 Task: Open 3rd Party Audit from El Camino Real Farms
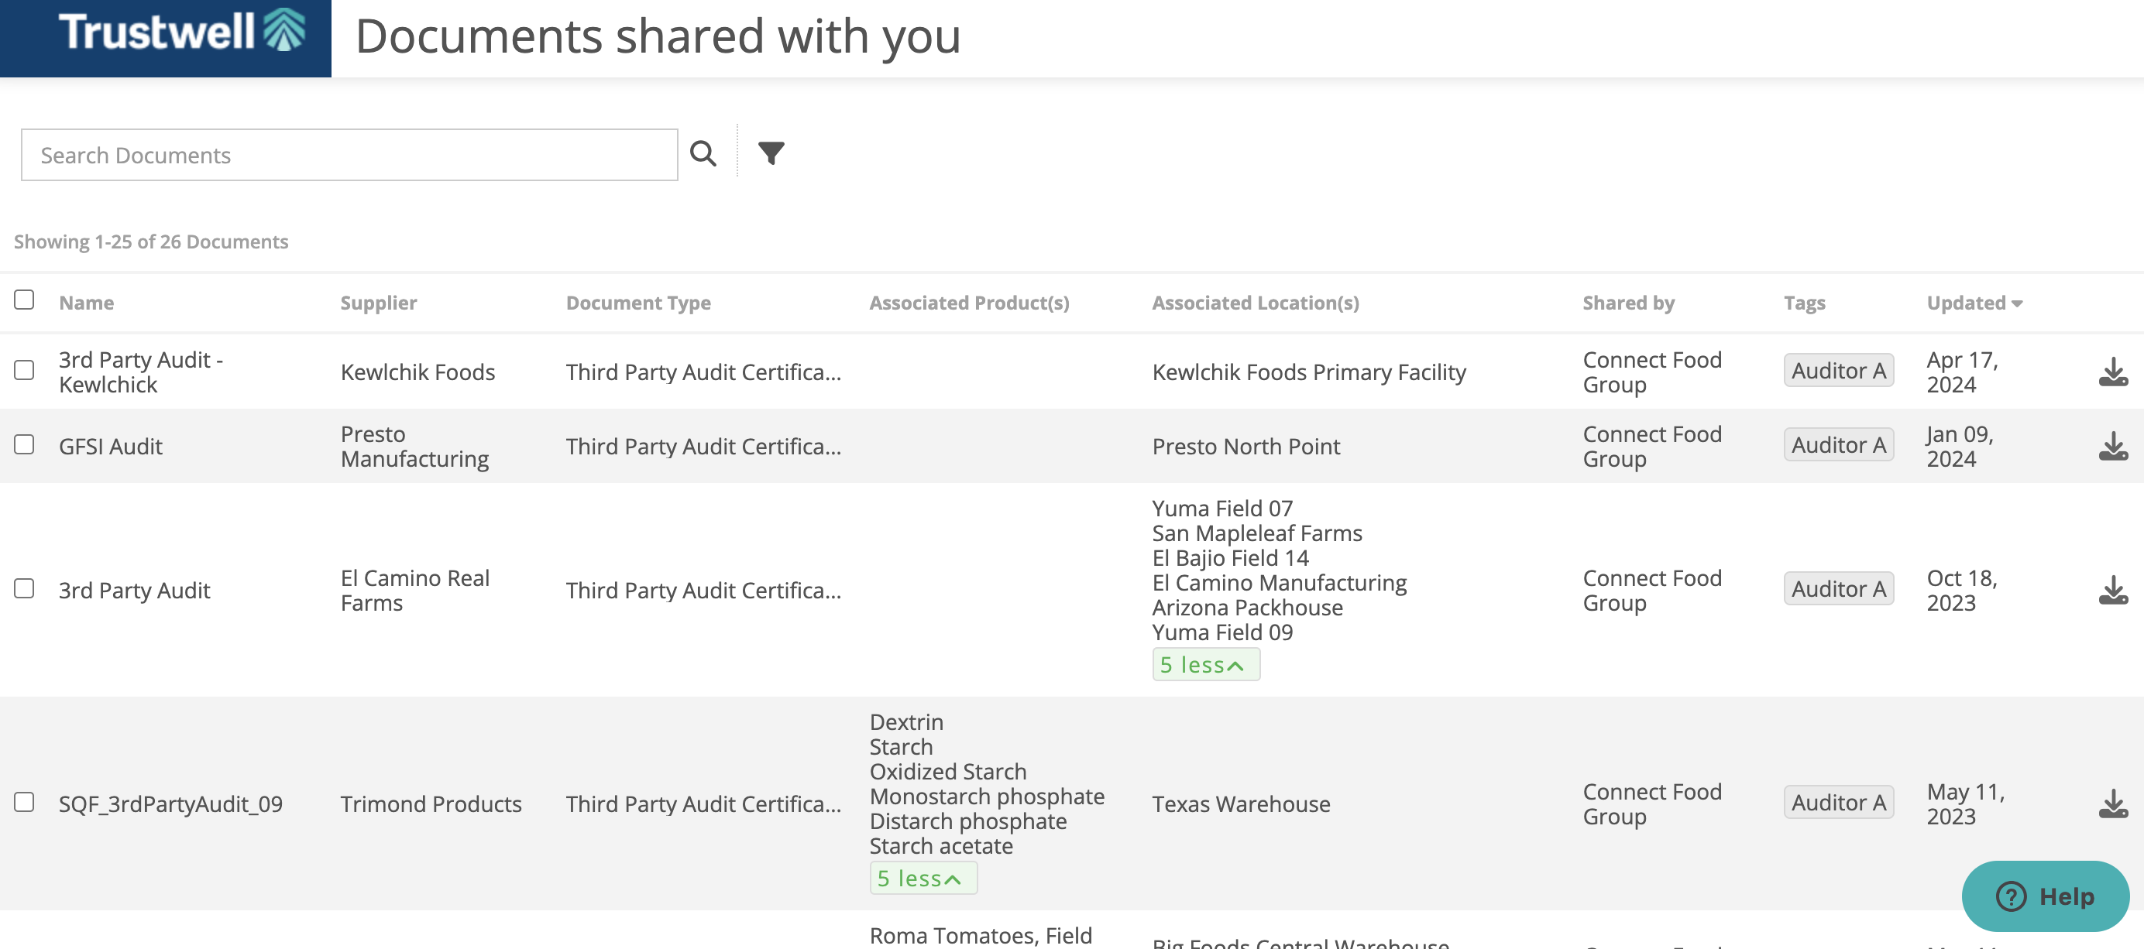[134, 591]
